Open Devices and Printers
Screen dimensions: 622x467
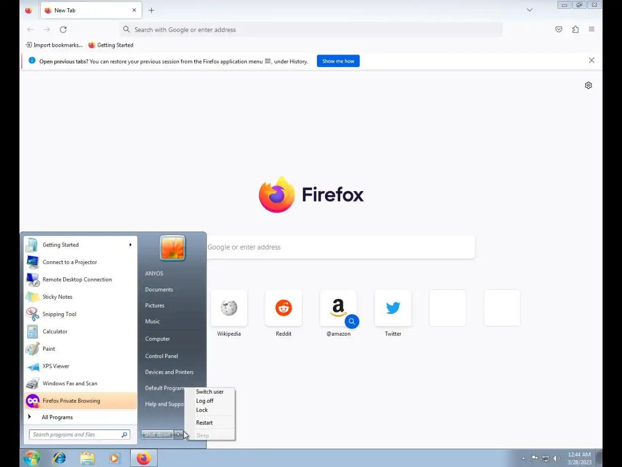pyautogui.click(x=169, y=372)
